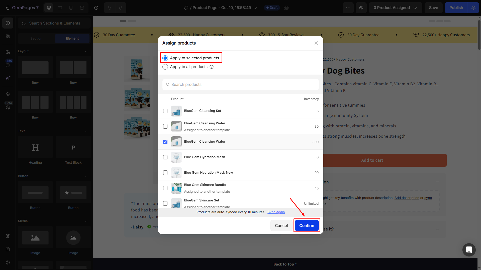The width and height of the screenshot is (481, 270).
Task: Collapse the Layout section in sidebar
Action: click(x=86, y=51)
